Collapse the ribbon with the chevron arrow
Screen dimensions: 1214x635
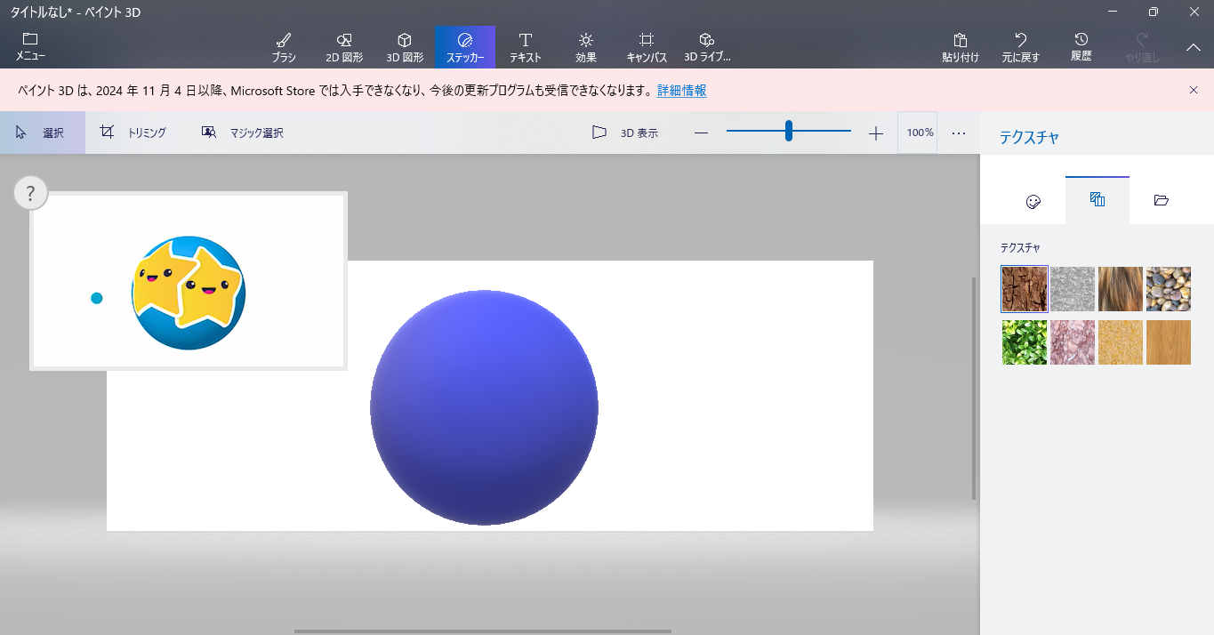1194,47
